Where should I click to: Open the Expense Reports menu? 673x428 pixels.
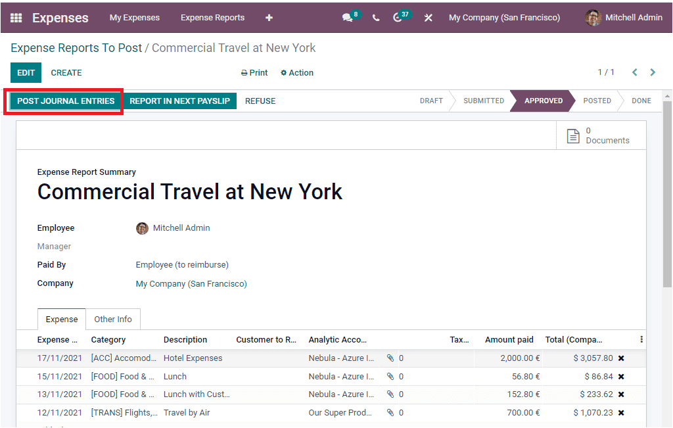(x=212, y=18)
